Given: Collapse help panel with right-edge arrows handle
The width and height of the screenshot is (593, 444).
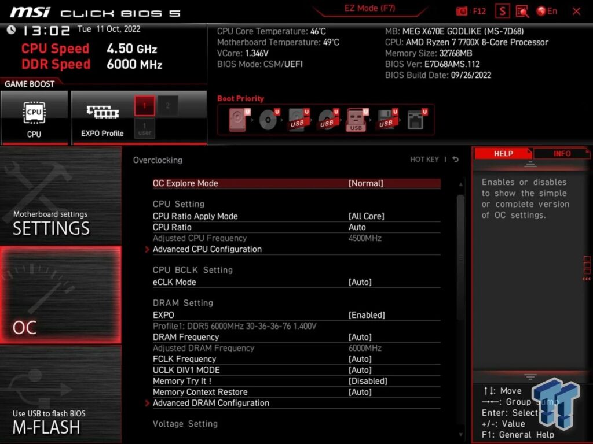Looking at the screenshot, I should tap(587, 269).
